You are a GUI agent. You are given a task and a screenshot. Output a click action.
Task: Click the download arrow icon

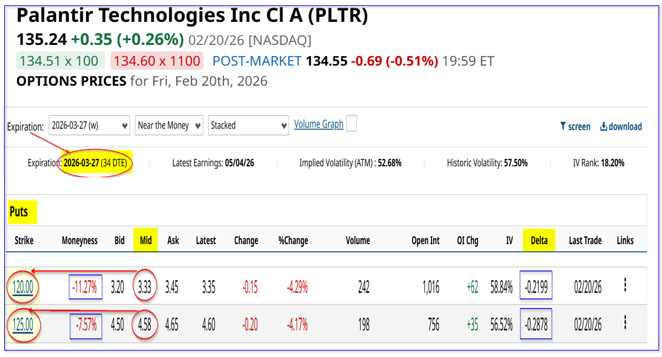[x=603, y=126]
